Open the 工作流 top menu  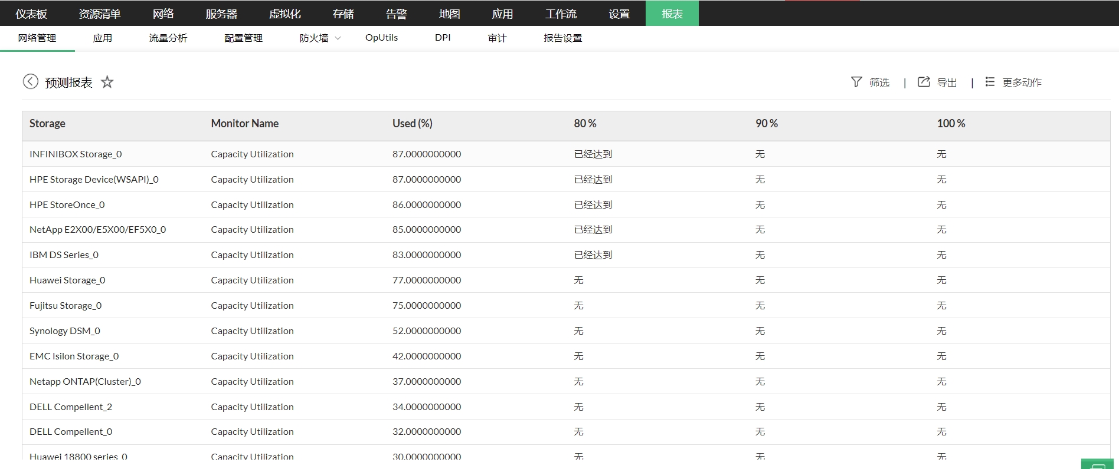pos(561,14)
